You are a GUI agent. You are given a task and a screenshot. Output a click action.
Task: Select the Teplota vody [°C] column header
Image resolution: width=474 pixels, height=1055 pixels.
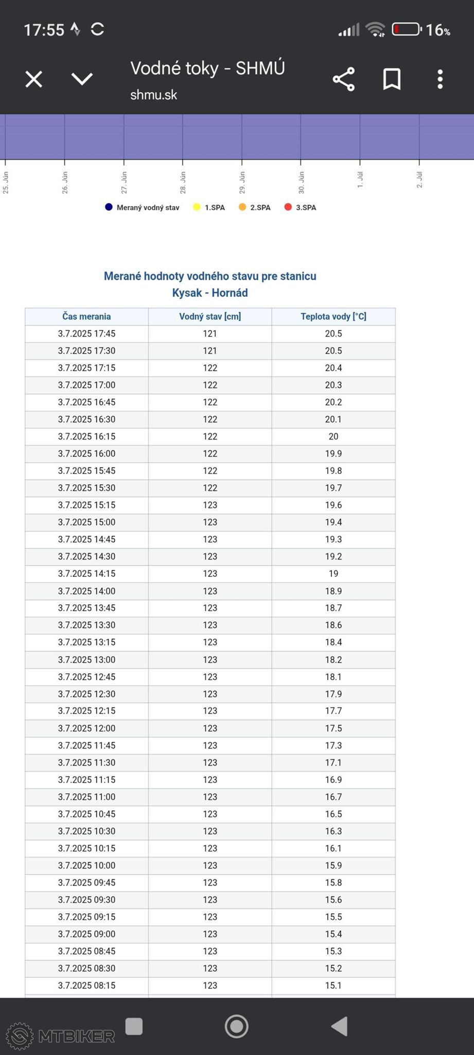coord(333,316)
